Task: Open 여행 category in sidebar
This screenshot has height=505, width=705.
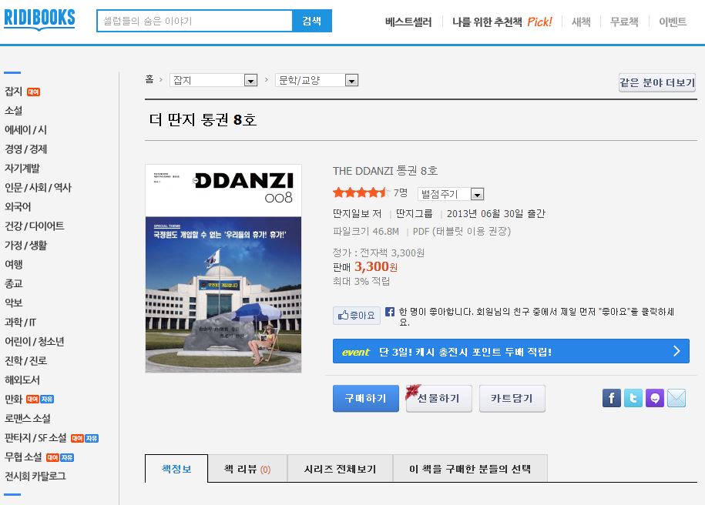Action: pos(14,264)
